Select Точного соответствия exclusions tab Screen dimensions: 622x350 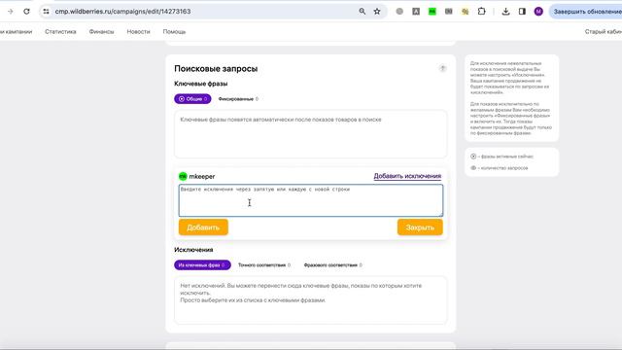pos(263,264)
